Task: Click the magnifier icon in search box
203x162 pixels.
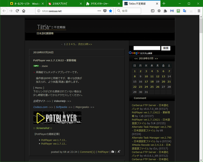Action: pyautogui.click(x=119, y=11)
